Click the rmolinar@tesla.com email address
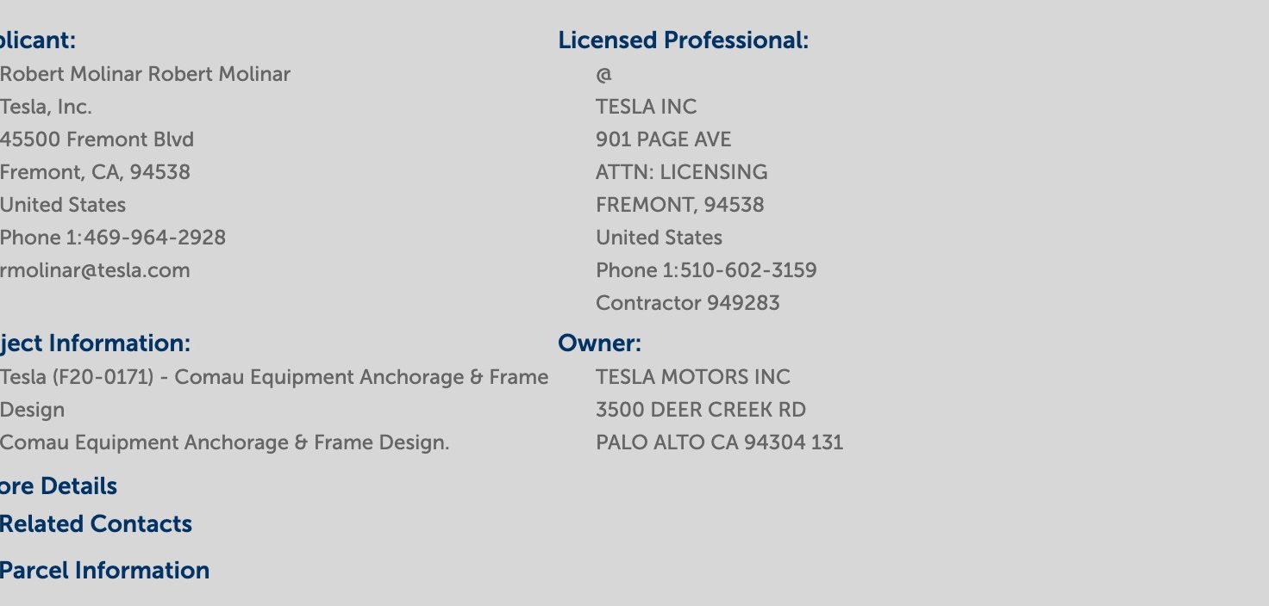 (95, 270)
